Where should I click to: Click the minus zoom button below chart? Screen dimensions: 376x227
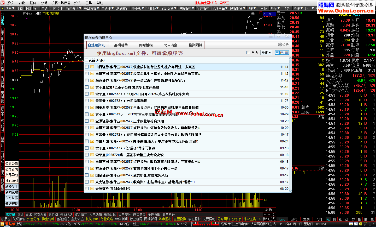[x=269, y=215]
